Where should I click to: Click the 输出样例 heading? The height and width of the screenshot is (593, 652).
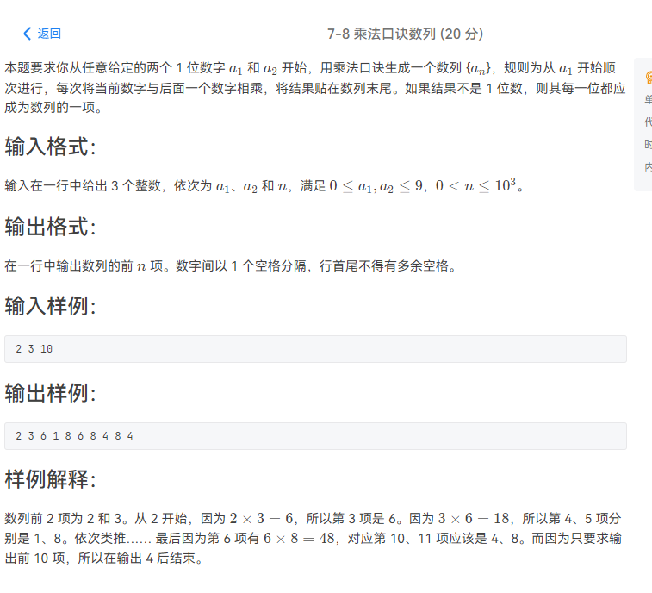click(50, 393)
